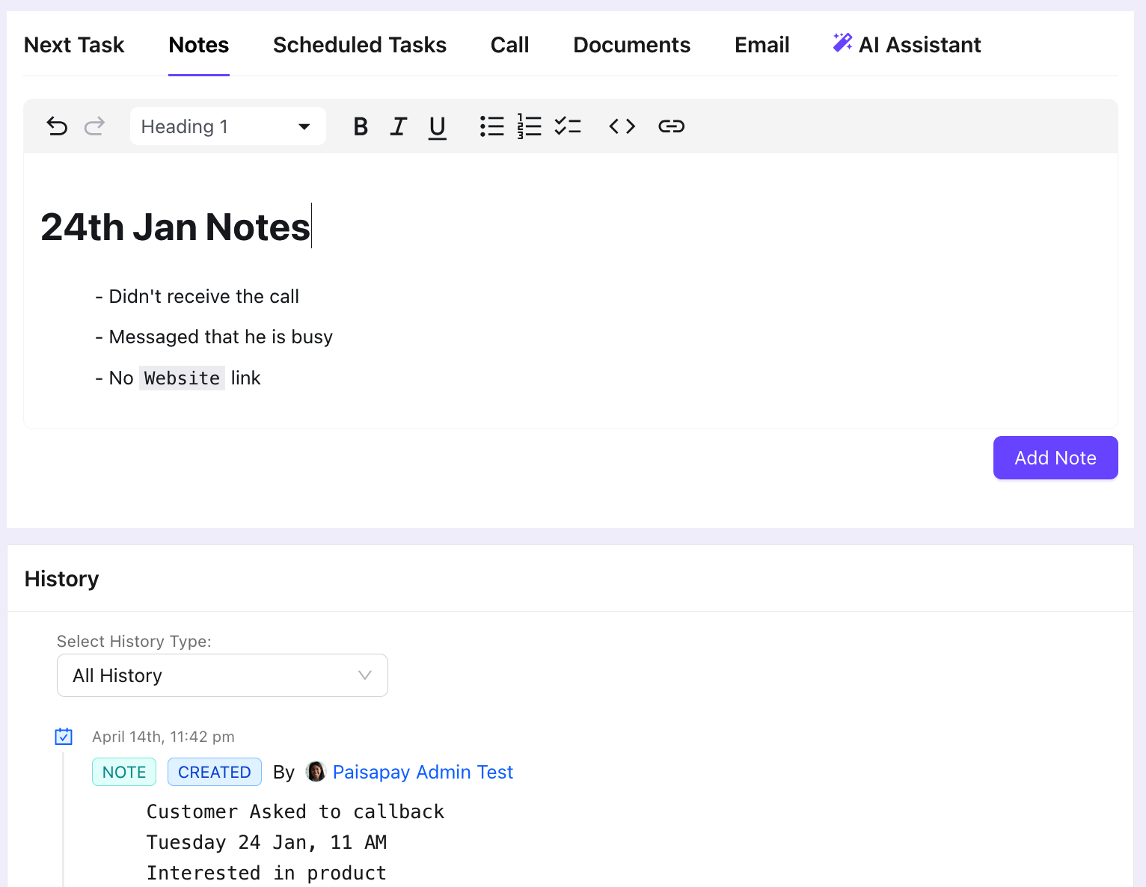1146x887 pixels.
Task: Apply inline code formatting
Action: pyautogui.click(x=622, y=126)
